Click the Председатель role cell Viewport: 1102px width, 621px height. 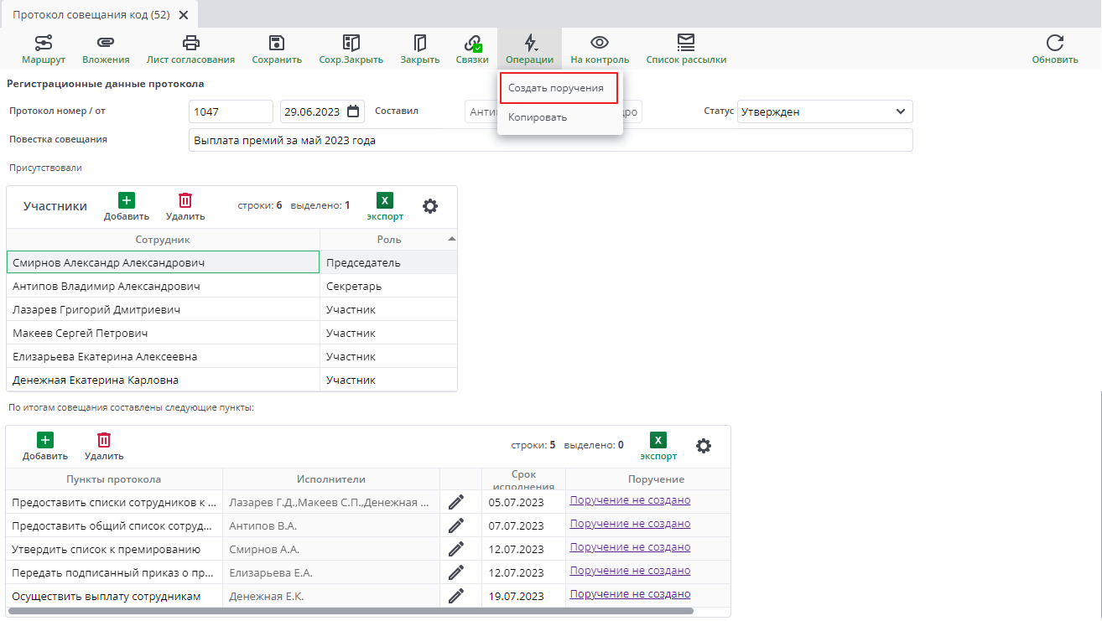388,262
